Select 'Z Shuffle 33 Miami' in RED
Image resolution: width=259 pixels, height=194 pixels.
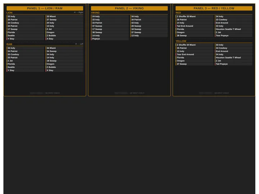[194, 16]
